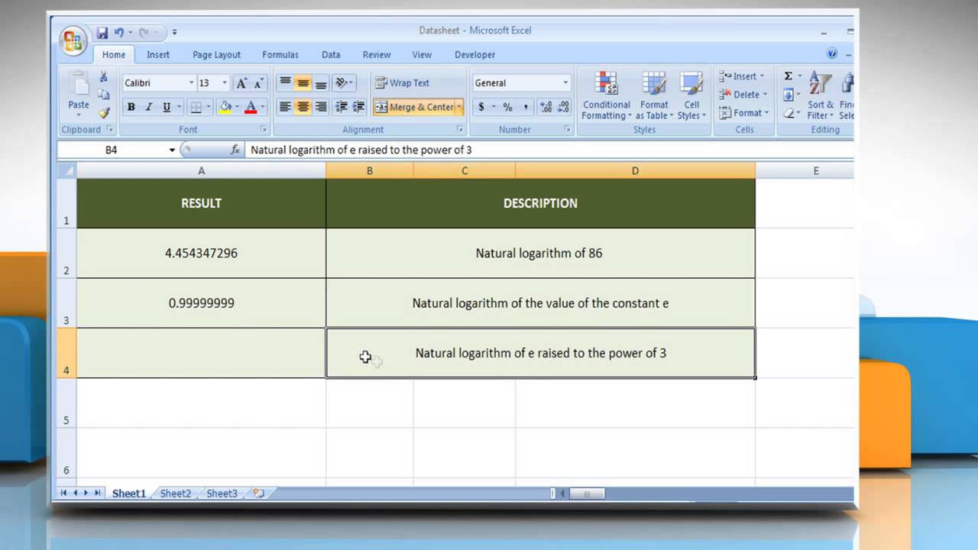Open Excel Help question mark
978x550 pixels.
pyautogui.click(x=832, y=53)
